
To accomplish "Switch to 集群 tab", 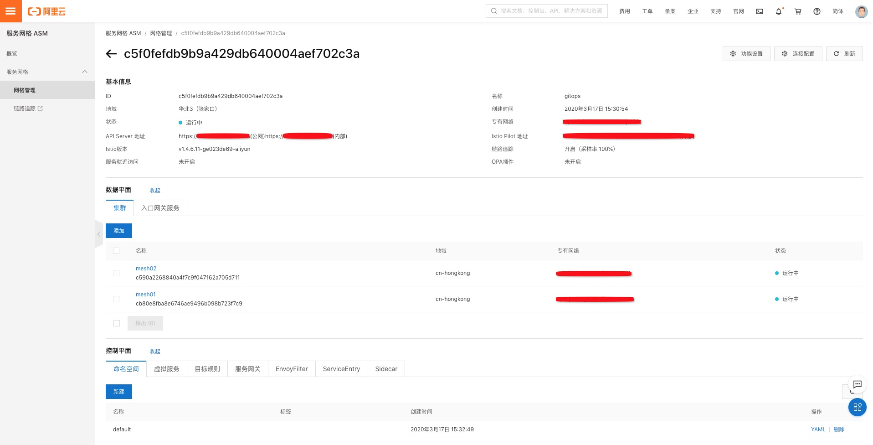I will pos(120,208).
